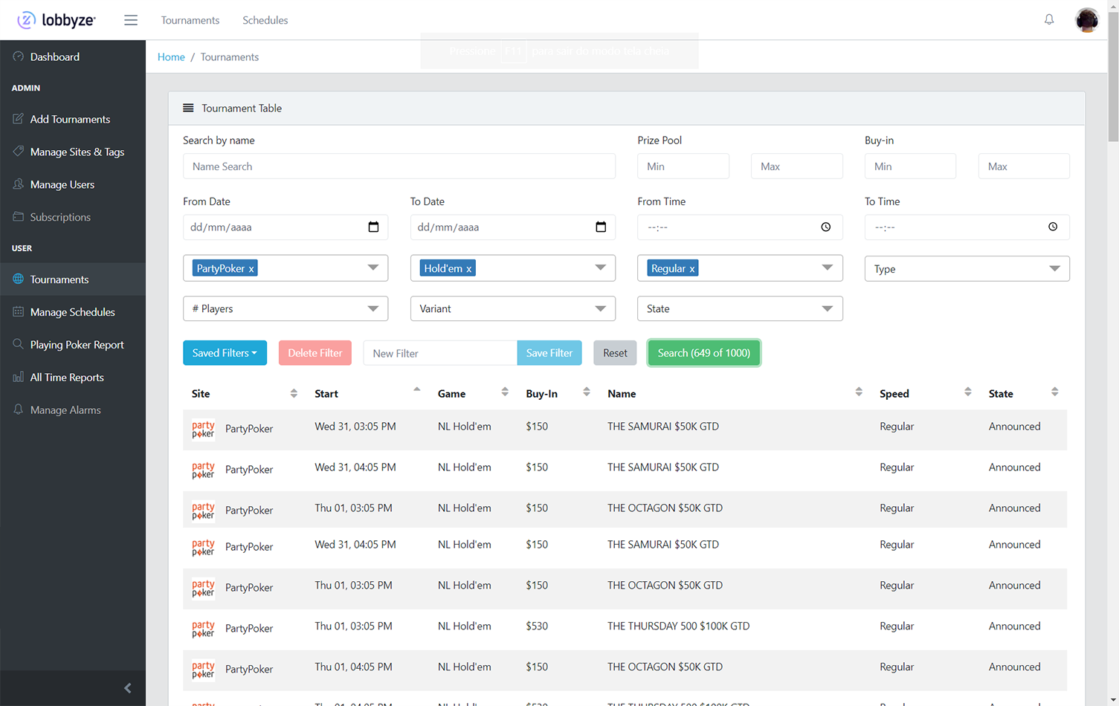
Task: Open the From Time clock picker
Action: 825,227
